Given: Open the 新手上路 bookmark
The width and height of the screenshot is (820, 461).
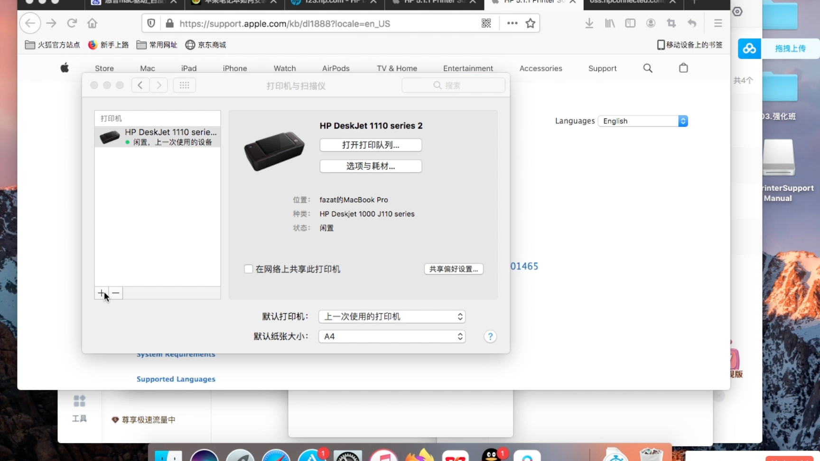Looking at the screenshot, I should click(109, 45).
